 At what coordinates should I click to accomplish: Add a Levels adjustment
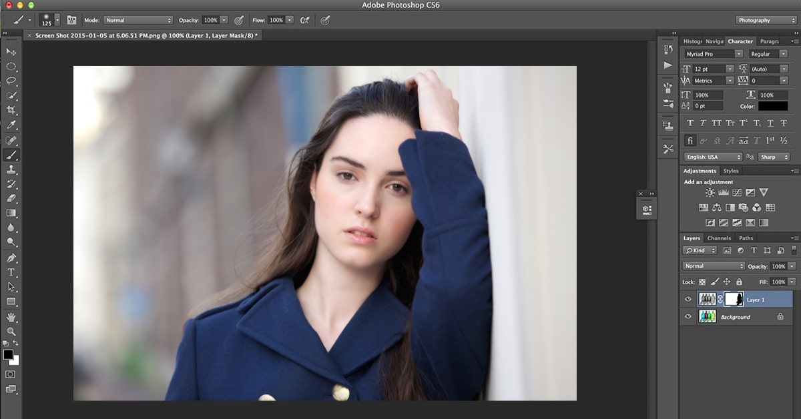pos(723,193)
